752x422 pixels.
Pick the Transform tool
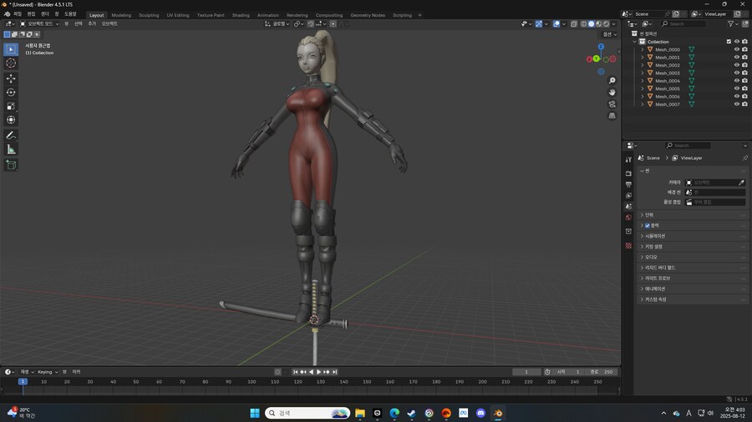(x=11, y=120)
